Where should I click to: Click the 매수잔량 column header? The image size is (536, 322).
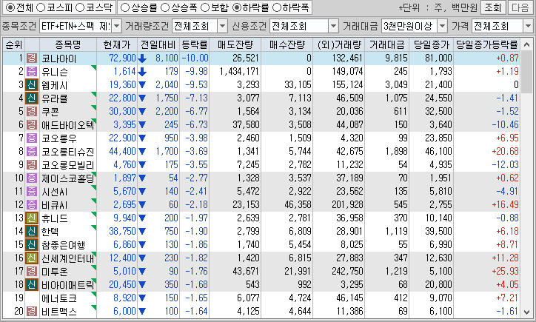coord(287,44)
